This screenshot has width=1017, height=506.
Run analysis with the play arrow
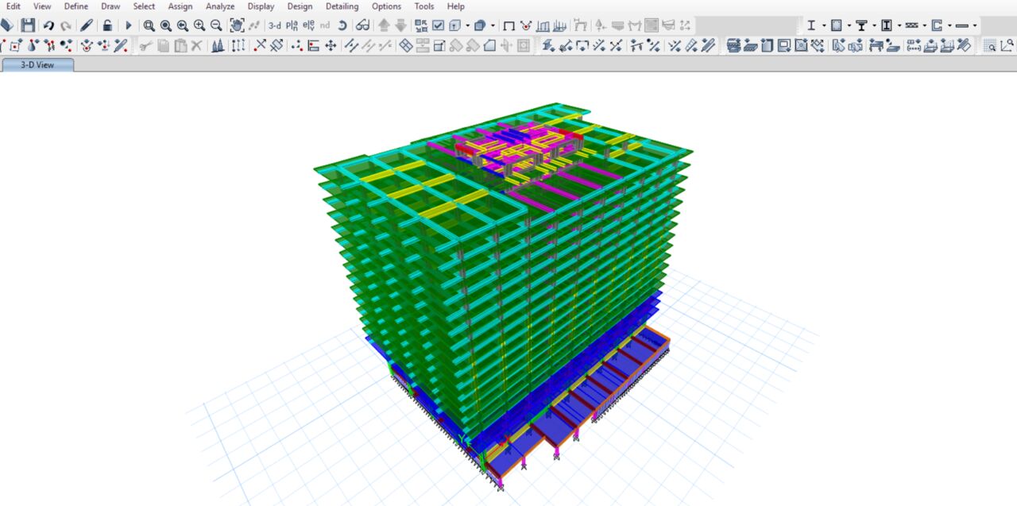coord(129,25)
